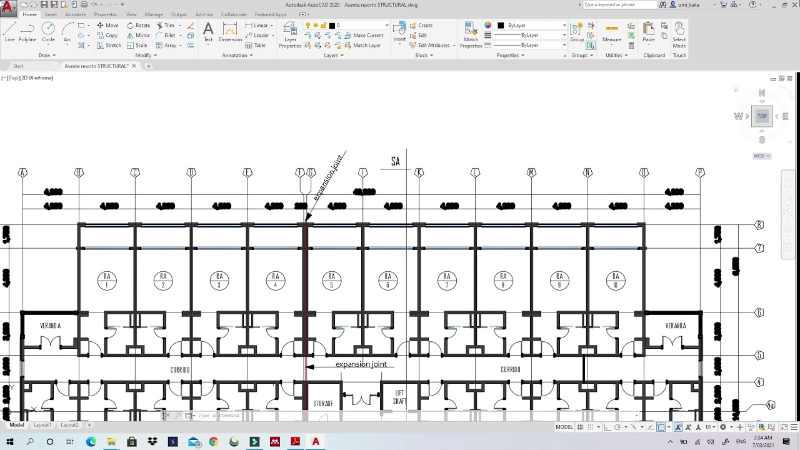Open the Insert block tool
This screenshot has height=450, width=800.
pyautogui.click(x=399, y=32)
